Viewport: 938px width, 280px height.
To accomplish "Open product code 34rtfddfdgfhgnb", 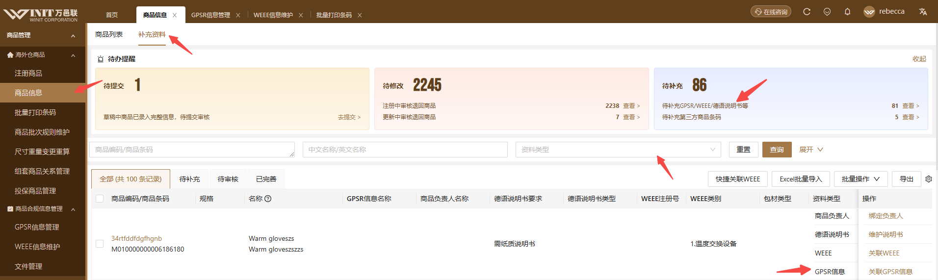I will 136,238.
